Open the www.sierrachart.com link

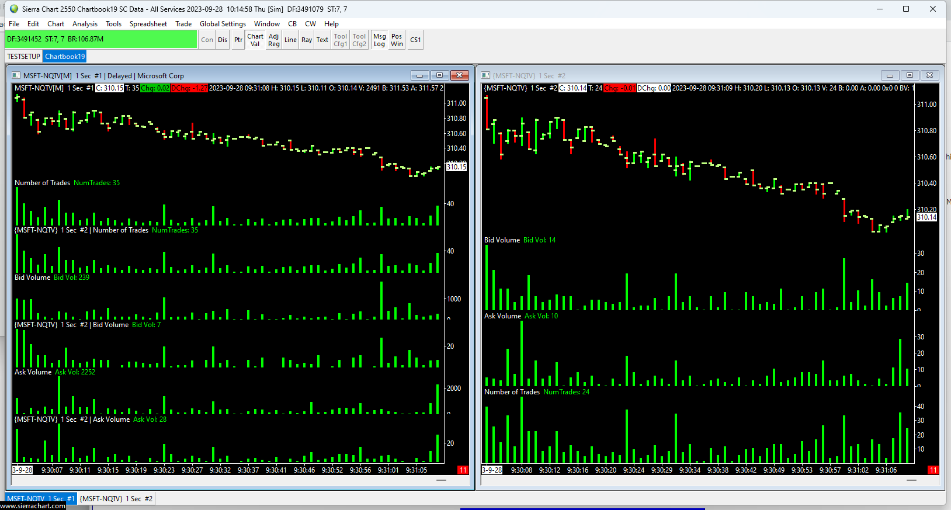click(33, 506)
